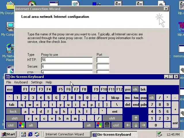
Task: Click the equals sign key
Action: 103,97
